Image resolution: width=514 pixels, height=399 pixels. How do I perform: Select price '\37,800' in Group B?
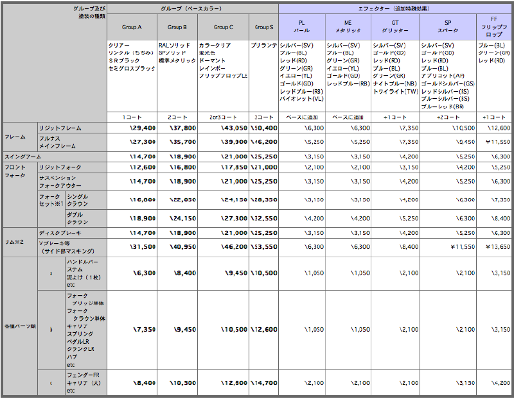click(x=183, y=128)
